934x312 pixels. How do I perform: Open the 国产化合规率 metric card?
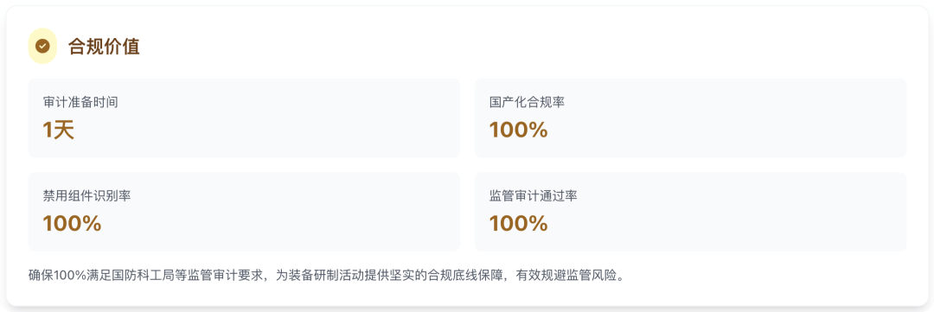(x=690, y=118)
